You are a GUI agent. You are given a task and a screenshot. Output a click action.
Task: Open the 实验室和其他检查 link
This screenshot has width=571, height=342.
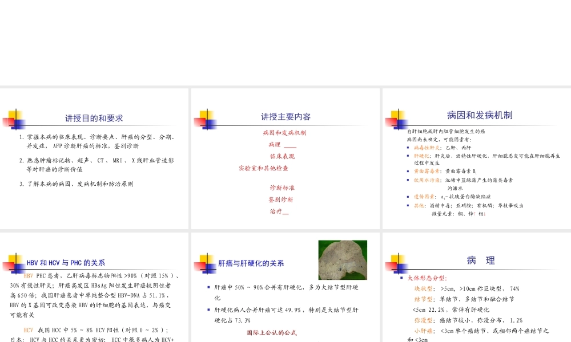263,168
